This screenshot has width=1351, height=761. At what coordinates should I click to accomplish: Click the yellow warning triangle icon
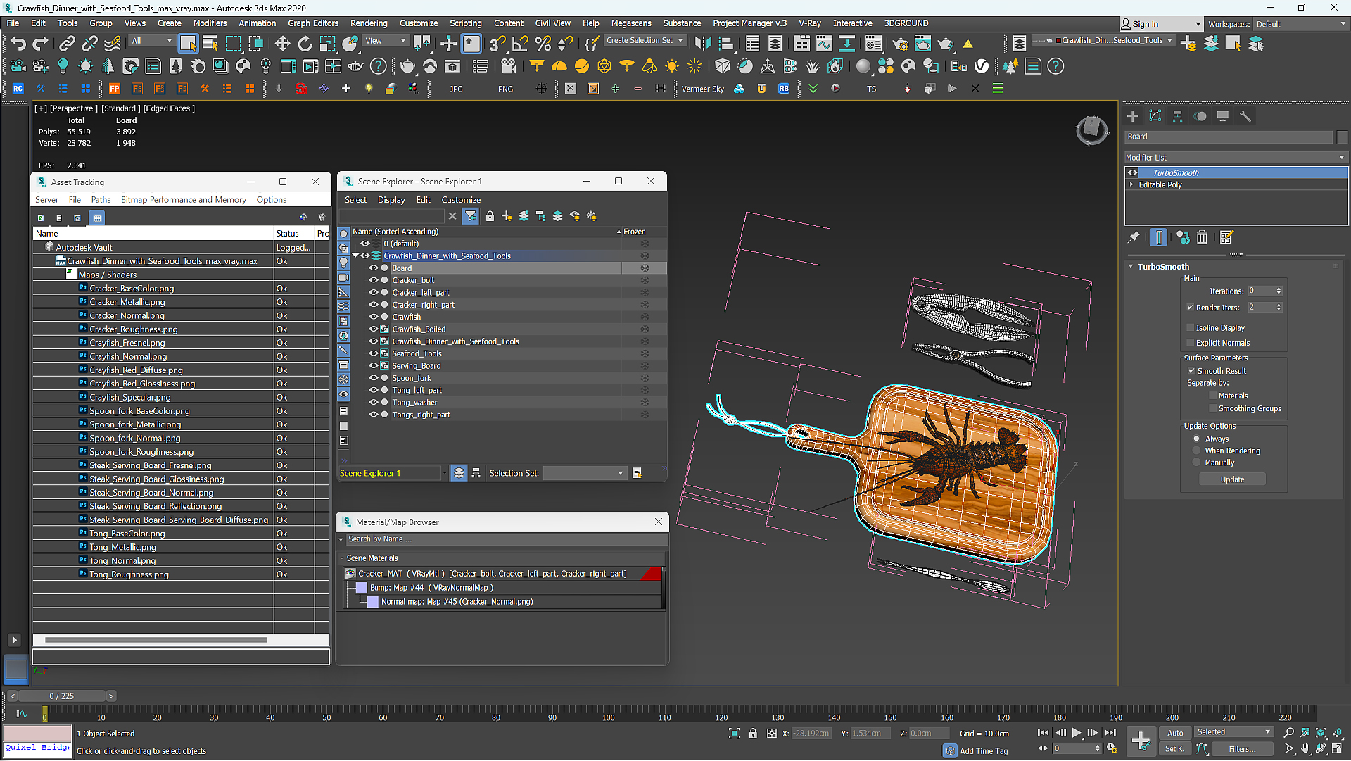pos(968,44)
